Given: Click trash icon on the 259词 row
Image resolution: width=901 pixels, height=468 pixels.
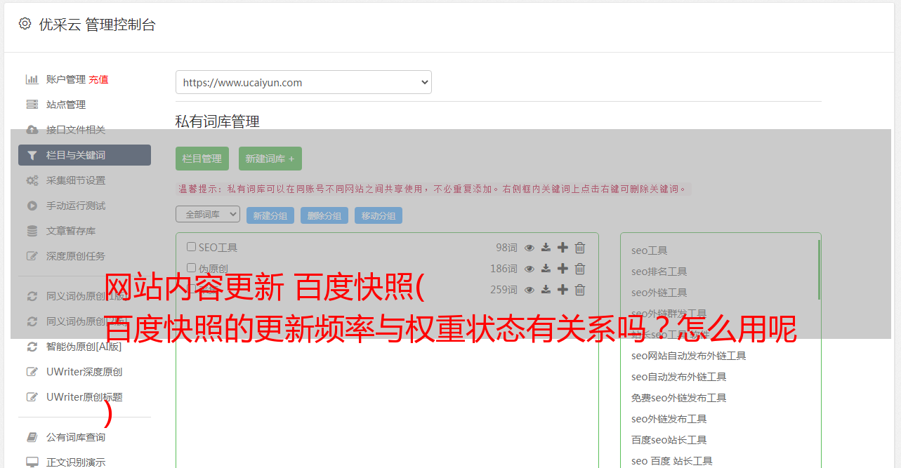Looking at the screenshot, I should (x=580, y=290).
